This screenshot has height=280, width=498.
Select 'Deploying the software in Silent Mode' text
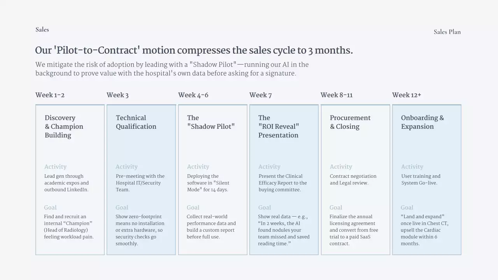click(x=208, y=183)
